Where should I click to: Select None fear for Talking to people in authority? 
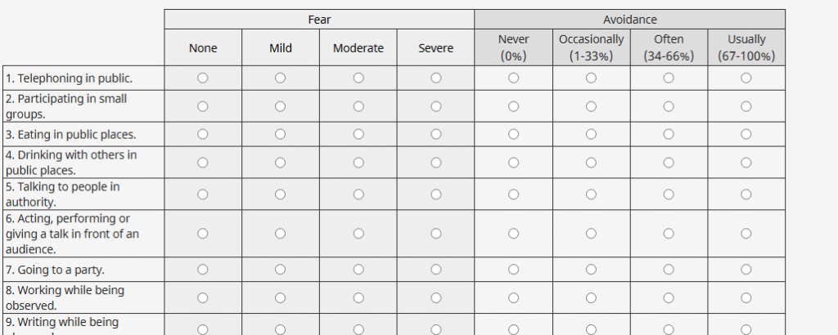click(203, 194)
